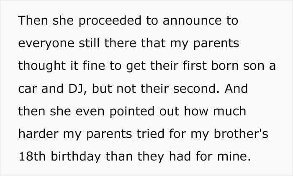293x176 pixels.
Task: Click the text "18th"
Action: (32, 156)
